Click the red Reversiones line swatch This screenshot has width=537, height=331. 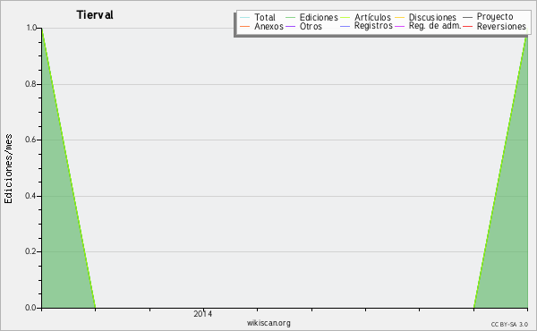467,26
